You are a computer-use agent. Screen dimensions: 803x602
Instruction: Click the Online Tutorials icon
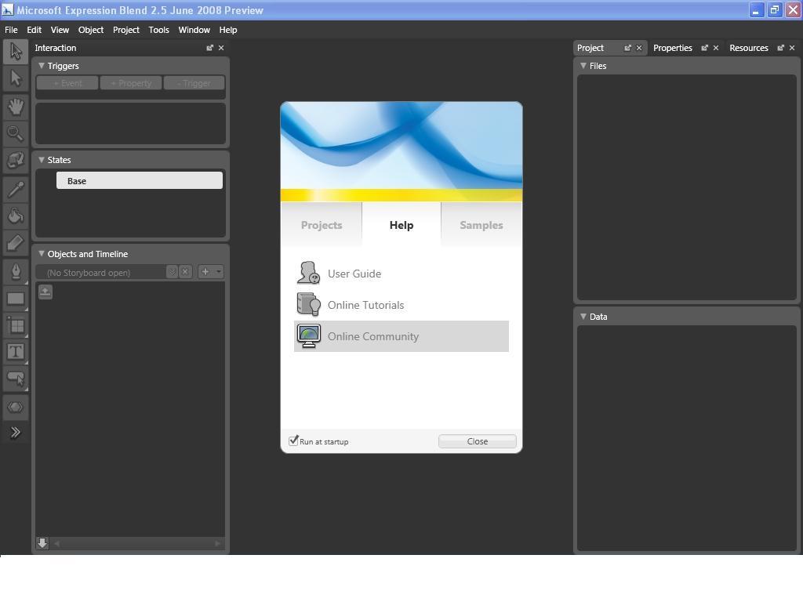[x=308, y=304]
